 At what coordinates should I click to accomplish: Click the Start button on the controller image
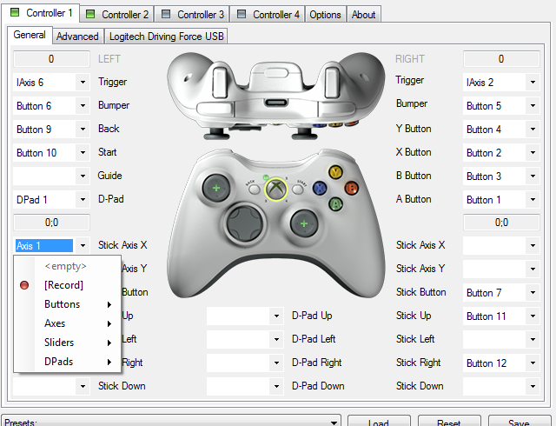click(298, 189)
